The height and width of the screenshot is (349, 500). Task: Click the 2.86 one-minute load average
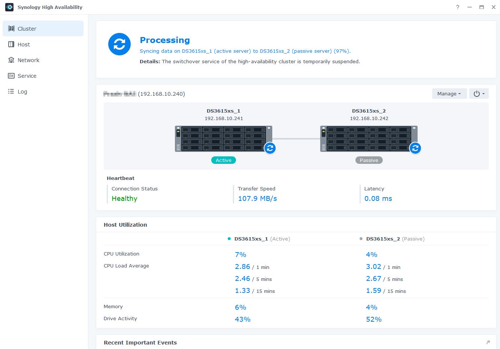point(242,267)
